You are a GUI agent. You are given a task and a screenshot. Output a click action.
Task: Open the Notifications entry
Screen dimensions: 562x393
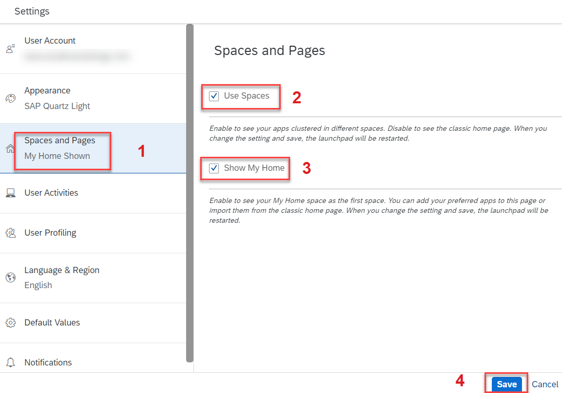(93, 358)
